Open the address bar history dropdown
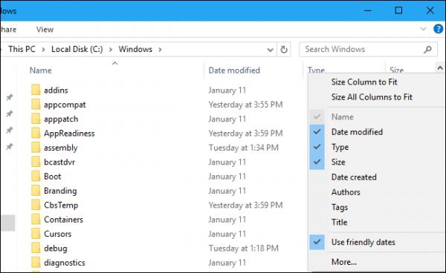 271,50
